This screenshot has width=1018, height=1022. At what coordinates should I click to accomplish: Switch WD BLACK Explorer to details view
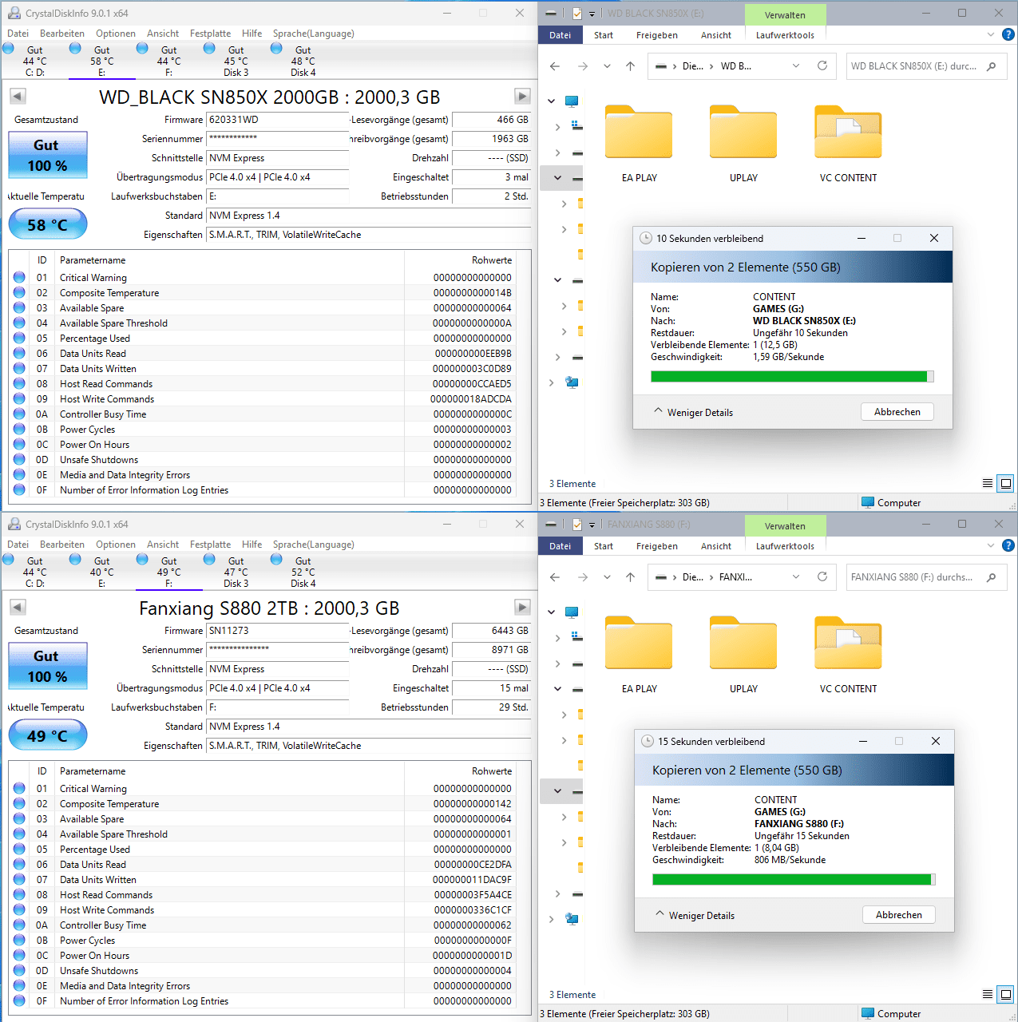pyautogui.click(x=988, y=483)
